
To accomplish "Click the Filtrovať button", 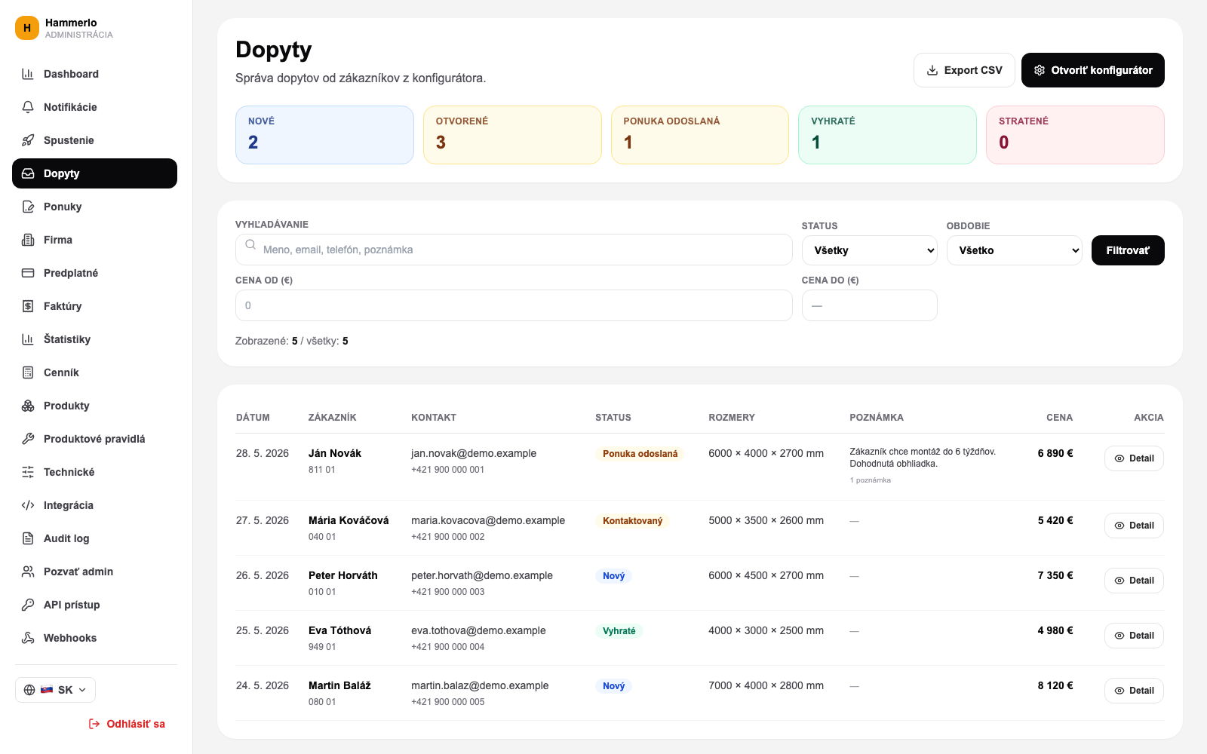I will coord(1128,250).
